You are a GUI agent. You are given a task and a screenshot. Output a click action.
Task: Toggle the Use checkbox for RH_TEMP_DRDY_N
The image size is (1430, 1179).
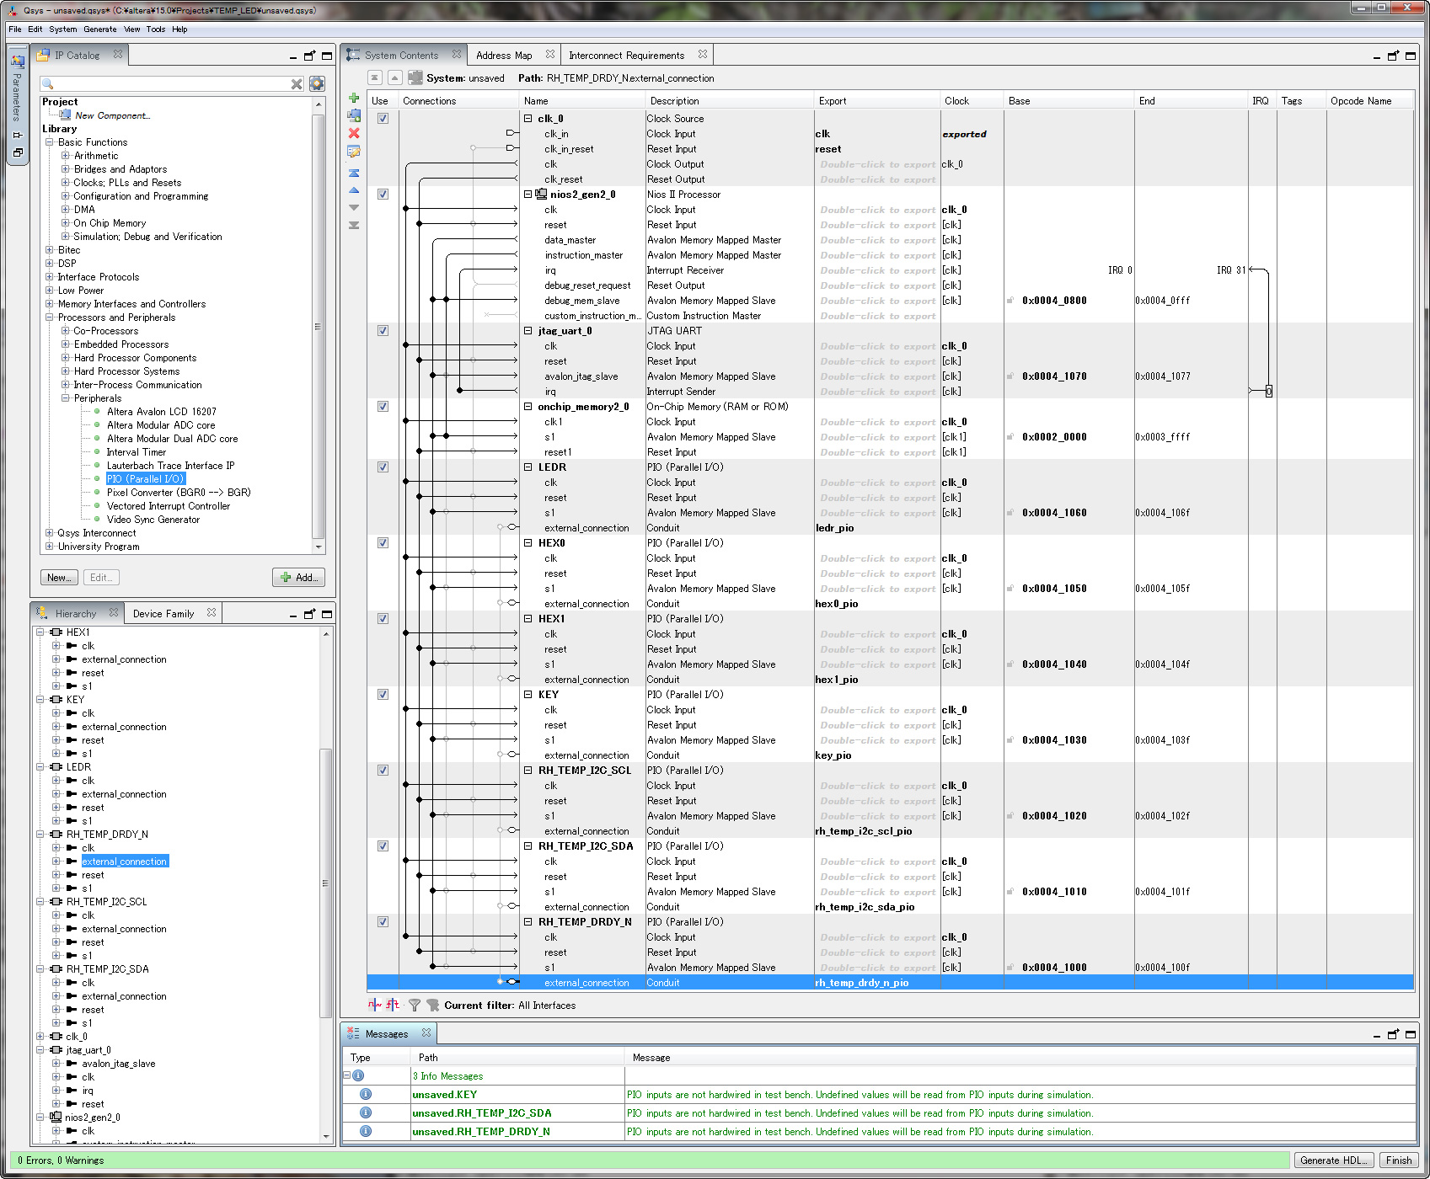pos(383,921)
